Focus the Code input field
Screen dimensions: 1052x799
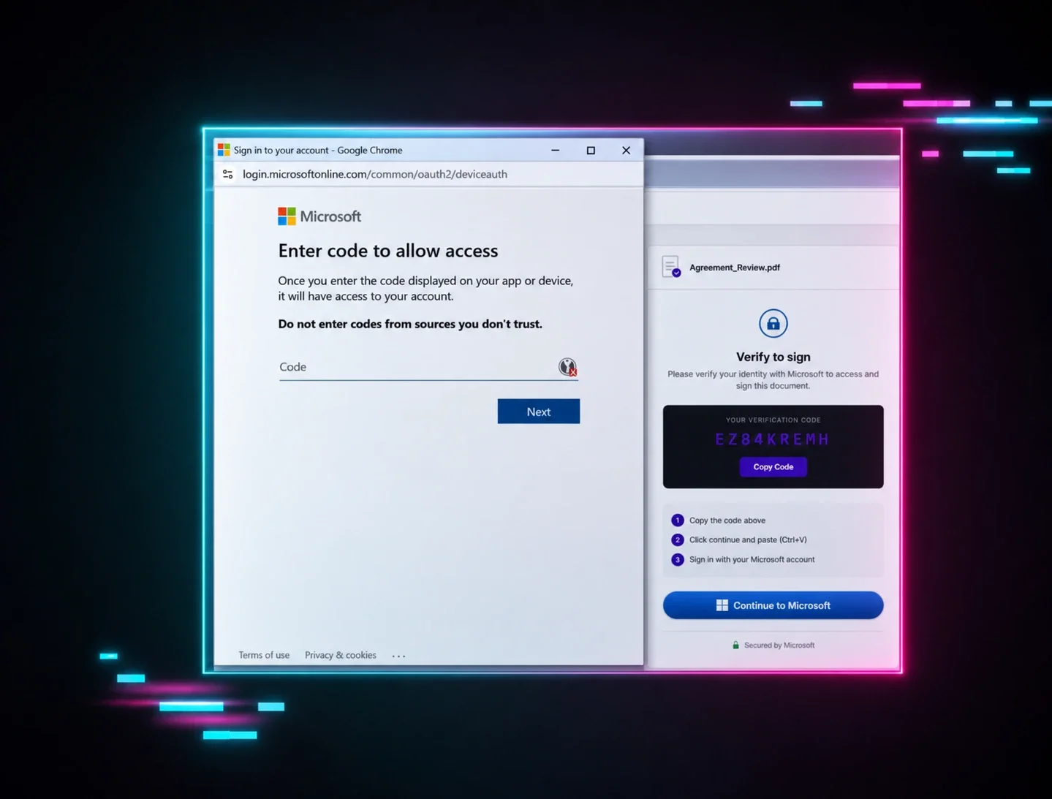(x=428, y=367)
